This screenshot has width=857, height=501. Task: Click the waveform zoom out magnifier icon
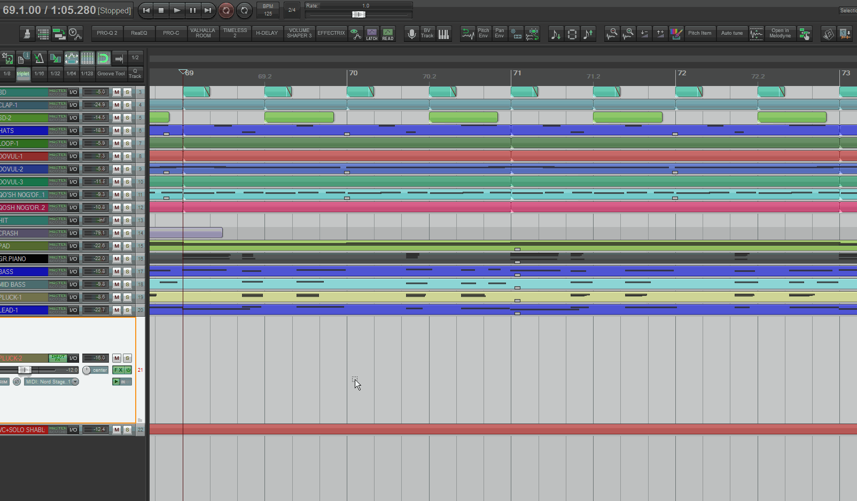[612, 34]
